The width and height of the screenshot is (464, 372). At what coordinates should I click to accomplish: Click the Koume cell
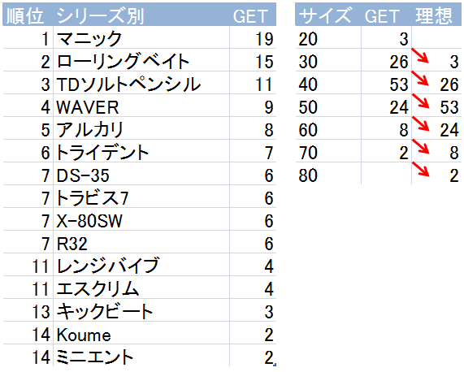tap(141, 334)
